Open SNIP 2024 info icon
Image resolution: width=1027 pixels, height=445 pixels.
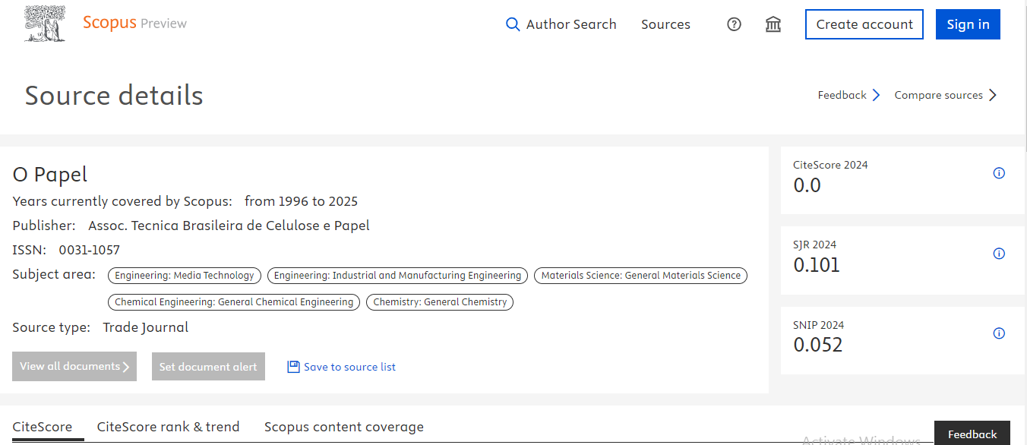click(x=1000, y=333)
